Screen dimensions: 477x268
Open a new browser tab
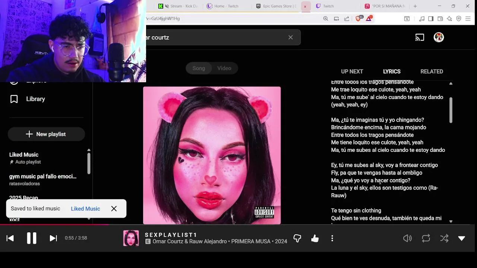click(415, 6)
